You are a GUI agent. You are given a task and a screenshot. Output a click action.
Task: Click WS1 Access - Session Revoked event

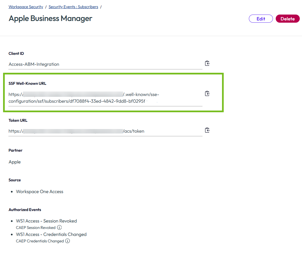tap(46, 221)
